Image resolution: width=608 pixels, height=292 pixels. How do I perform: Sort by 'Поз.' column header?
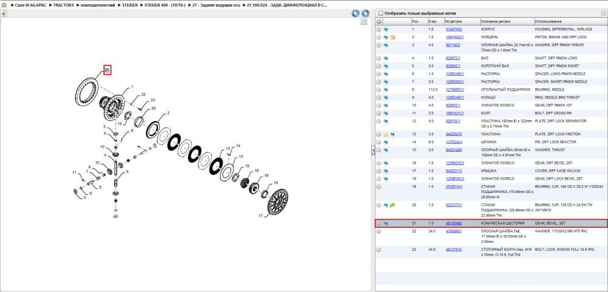419,21
